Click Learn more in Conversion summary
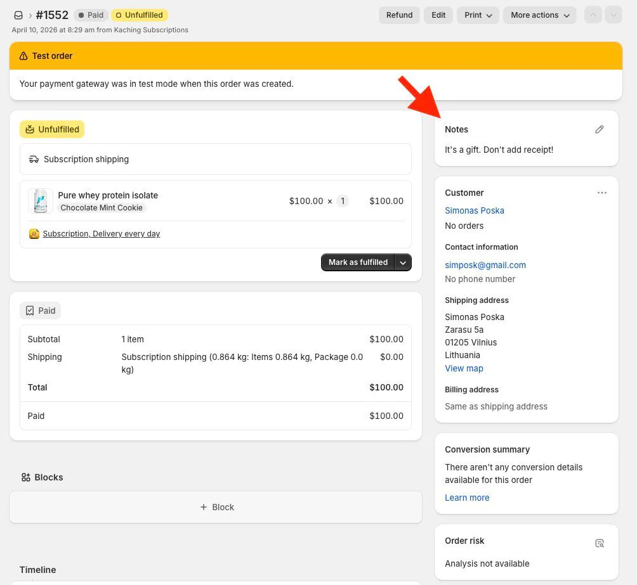 [467, 498]
